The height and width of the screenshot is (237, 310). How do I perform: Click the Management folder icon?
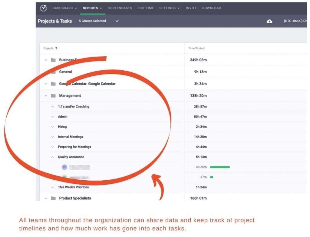53,95
